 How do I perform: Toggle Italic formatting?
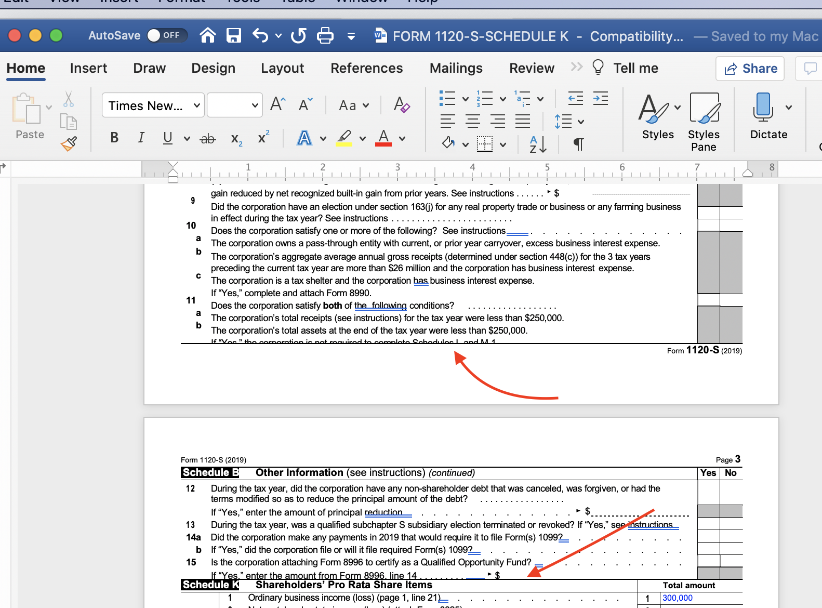tap(141, 138)
